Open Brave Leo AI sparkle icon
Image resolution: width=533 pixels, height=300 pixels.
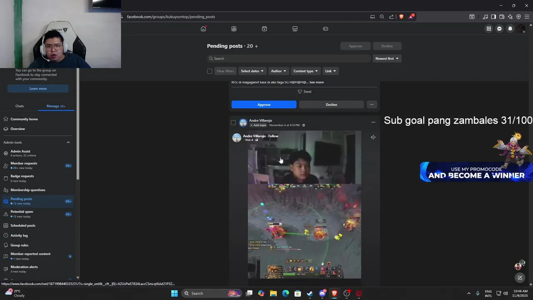(x=510, y=17)
